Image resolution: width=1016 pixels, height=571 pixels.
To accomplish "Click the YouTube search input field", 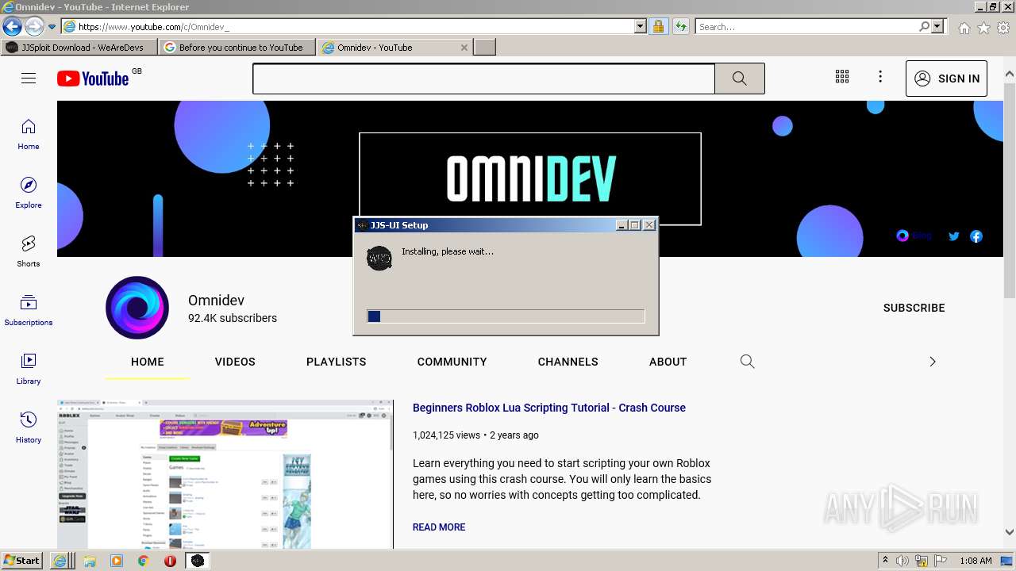I will tap(484, 79).
